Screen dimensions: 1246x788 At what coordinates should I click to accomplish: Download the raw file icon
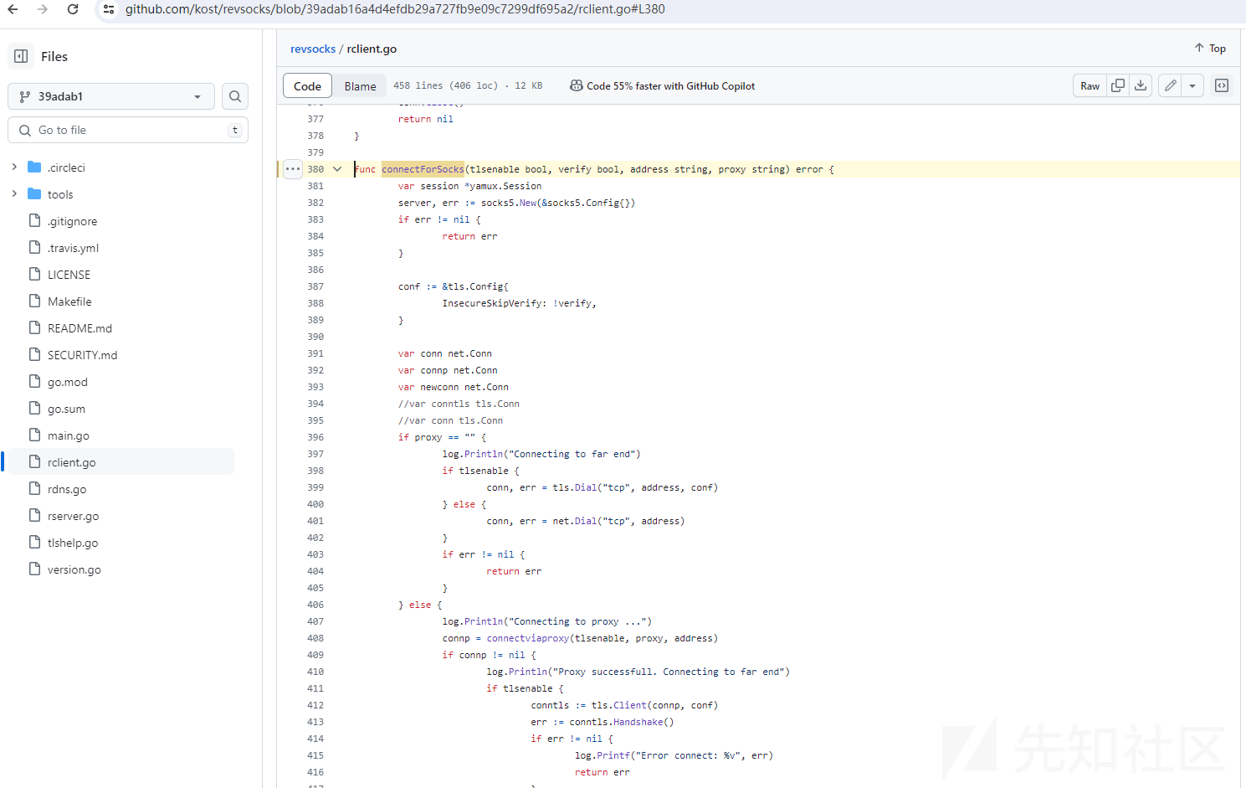click(1141, 85)
